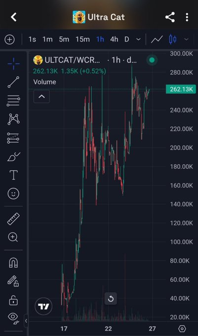The width and height of the screenshot is (198, 336).
Task: Activate the zoom in tool
Action: 13,238
